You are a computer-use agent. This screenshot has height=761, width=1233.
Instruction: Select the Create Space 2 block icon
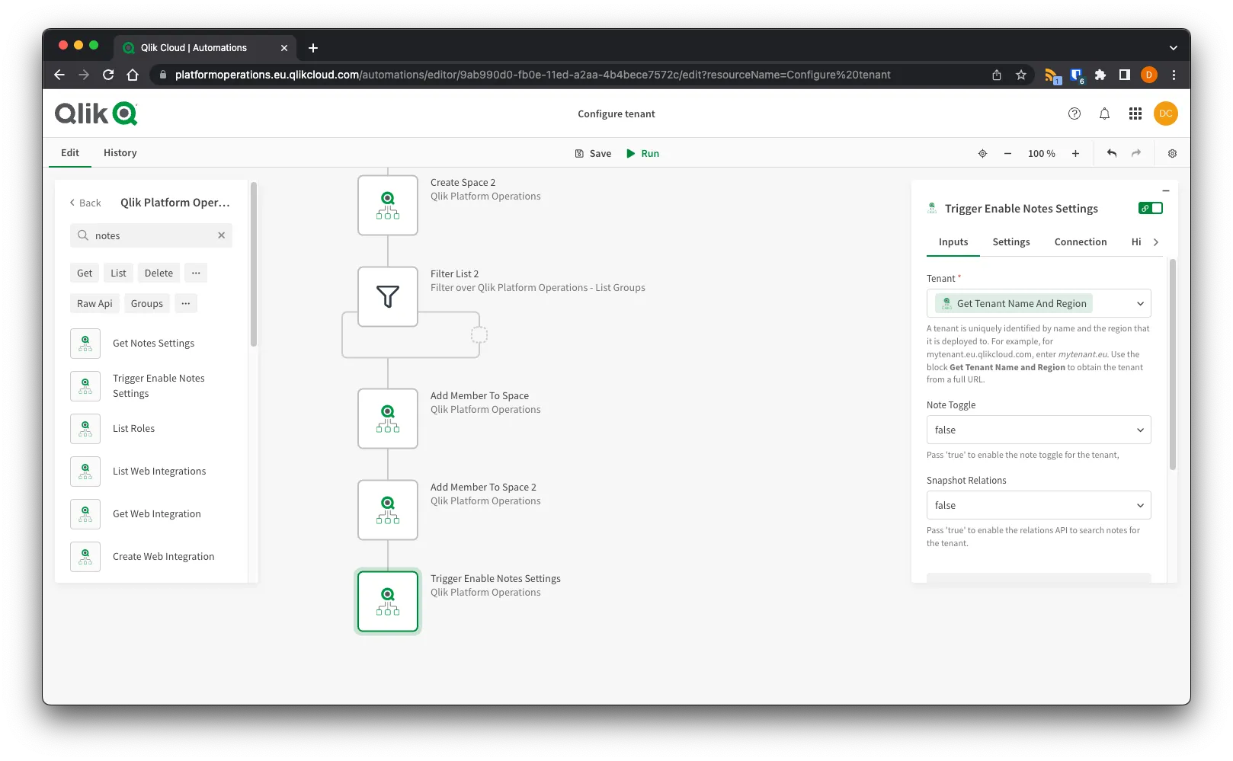pyautogui.click(x=387, y=205)
